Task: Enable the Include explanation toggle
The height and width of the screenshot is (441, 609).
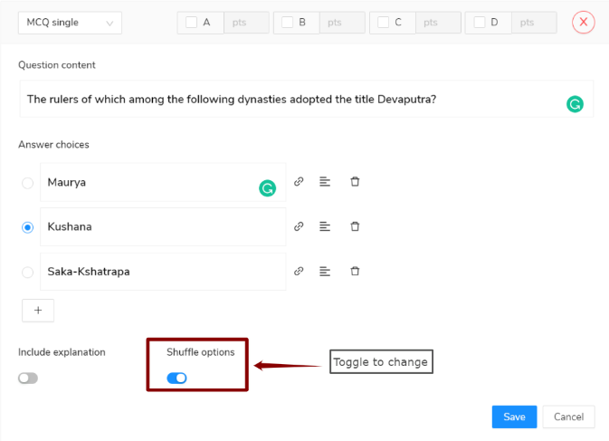Action: [28, 378]
